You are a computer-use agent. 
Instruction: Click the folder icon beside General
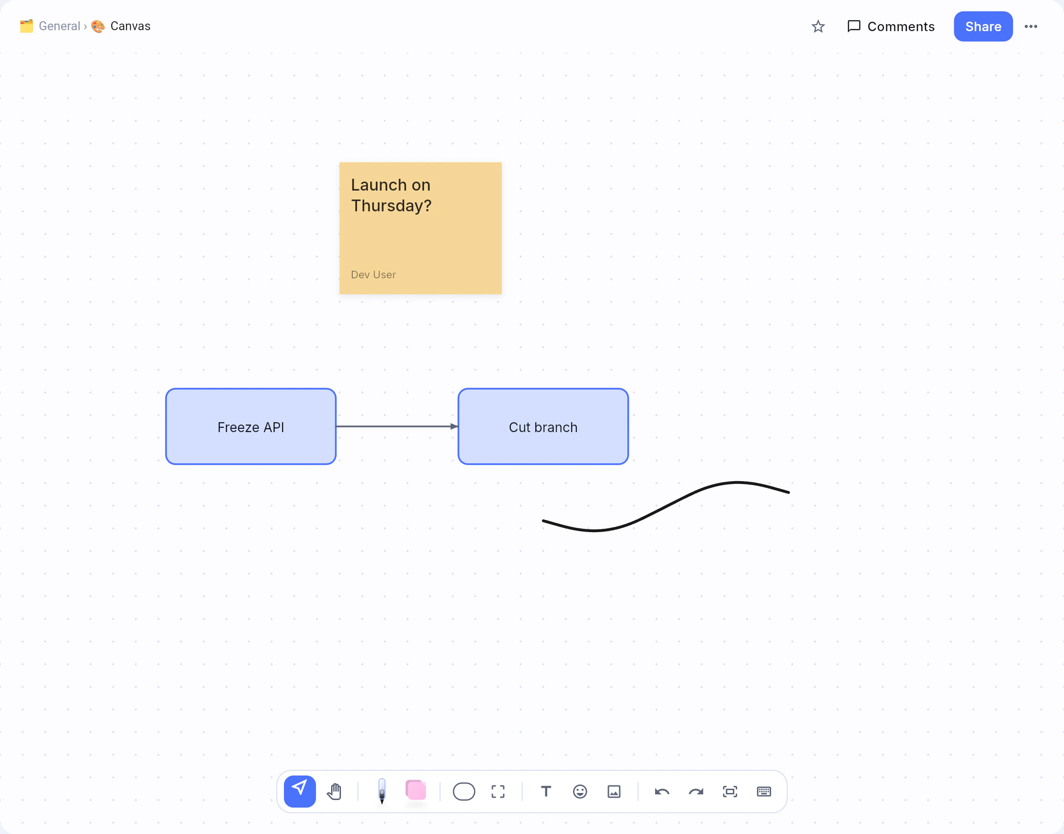(26, 26)
